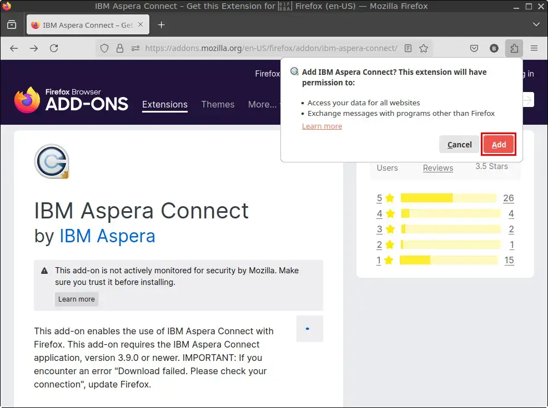Click the 3.5 Stars rating text
This screenshot has width=548, height=408.
(491, 166)
